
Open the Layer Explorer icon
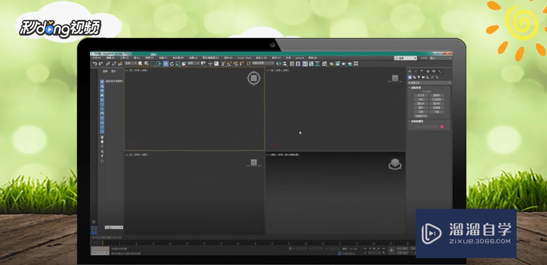click(x=298, y=63)
